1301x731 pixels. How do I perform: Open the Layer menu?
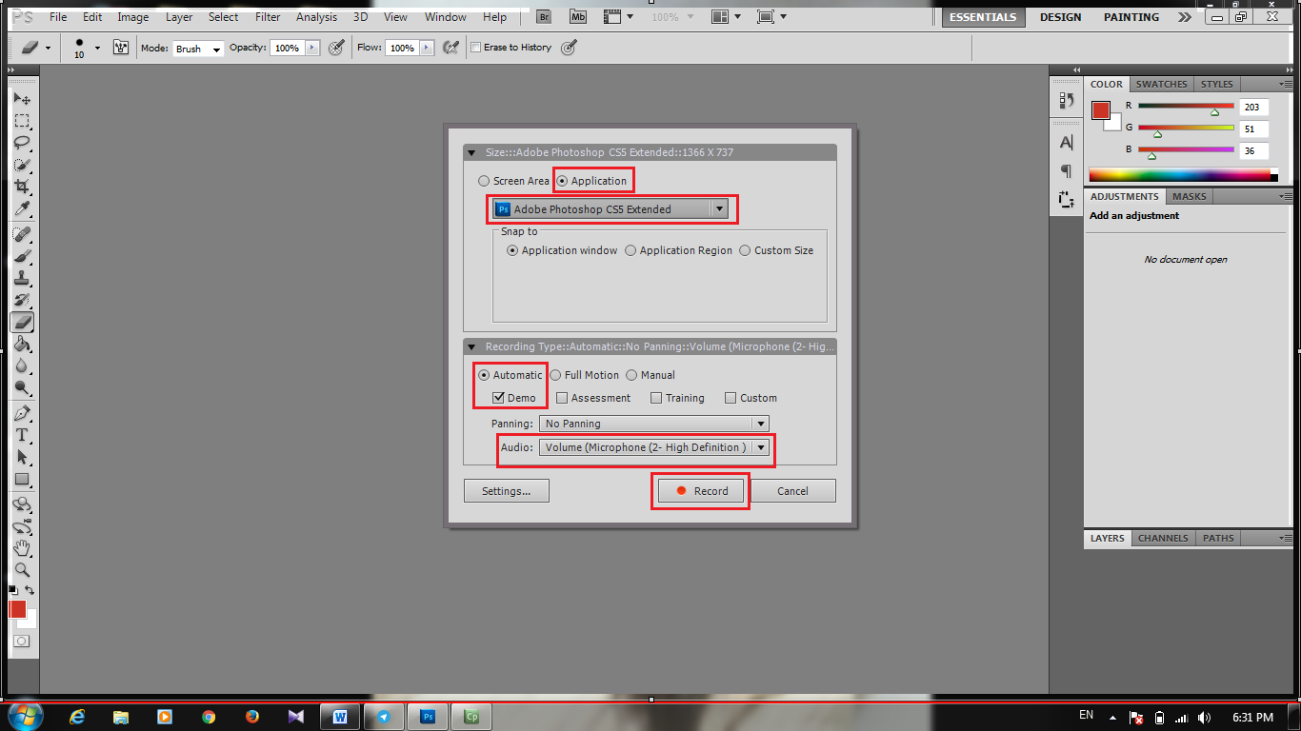point(178,17)
